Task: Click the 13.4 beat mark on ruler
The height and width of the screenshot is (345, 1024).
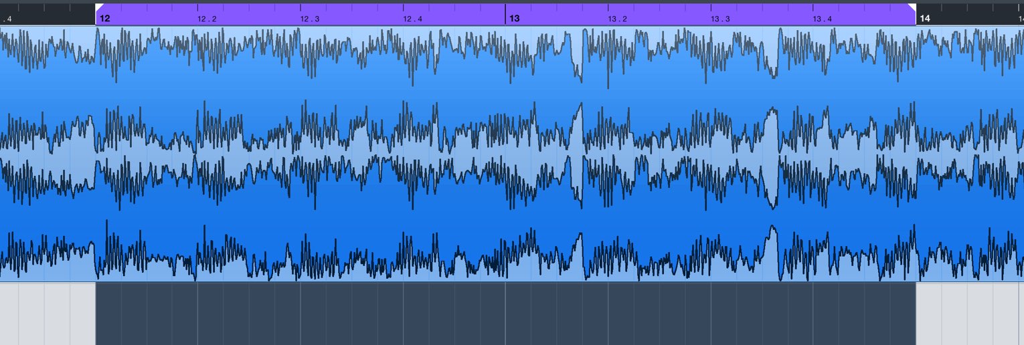Action: coord(823,19)
